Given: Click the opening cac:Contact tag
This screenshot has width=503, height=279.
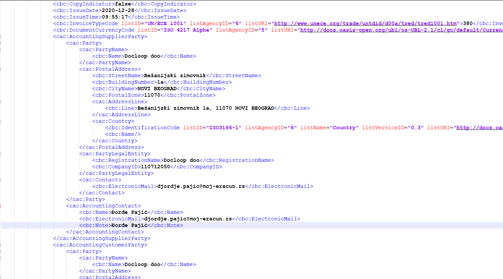Looking at the screenshot, I should (100, 180).
